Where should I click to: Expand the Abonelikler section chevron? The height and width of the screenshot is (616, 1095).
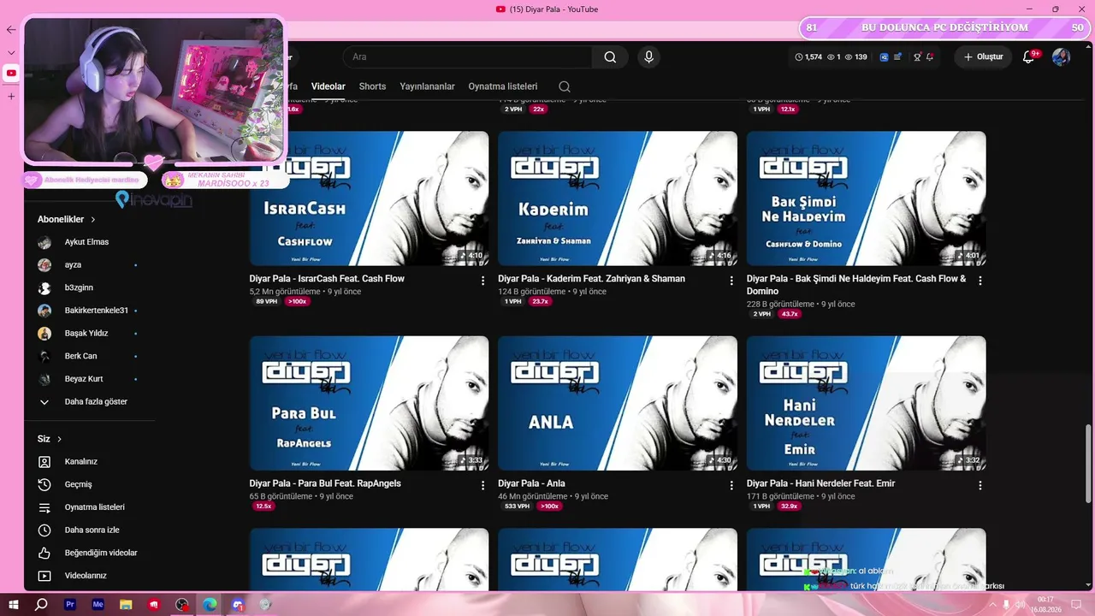click(93, 220)
